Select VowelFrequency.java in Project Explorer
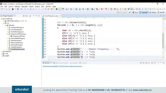The height and width of the screenshot is (93, 166). (18, 49)
